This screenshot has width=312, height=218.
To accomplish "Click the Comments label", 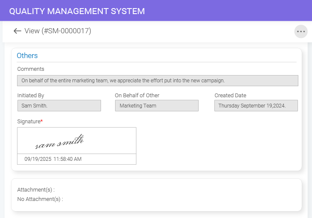I will [x=31, y=69].
